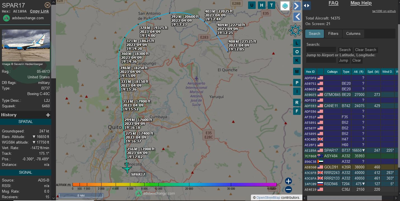Image resolution: width=400 pixels, height=201 pixels.
Task: Open the map layers selector icon
Action: (285, 6)
